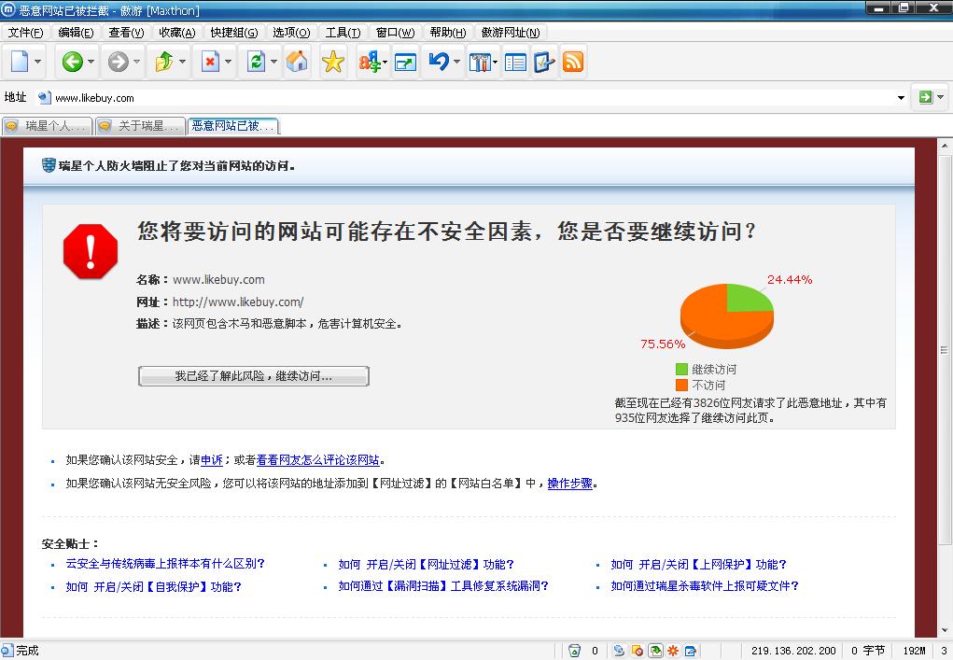Stop loading with the red X icon

(210, 62)
